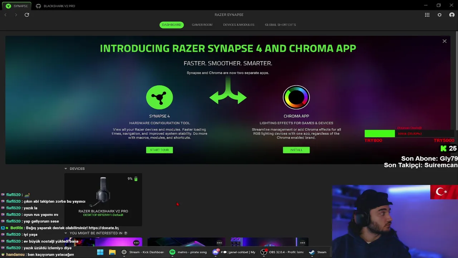Click the 9% battery percentage text
This screenshot has height=258, width=458.
130,178
